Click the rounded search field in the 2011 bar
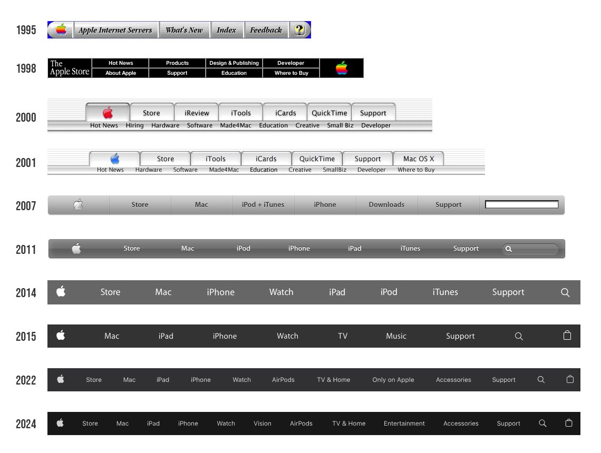The image size is (601, 453). pyautogui.click(x=530, y=249)
